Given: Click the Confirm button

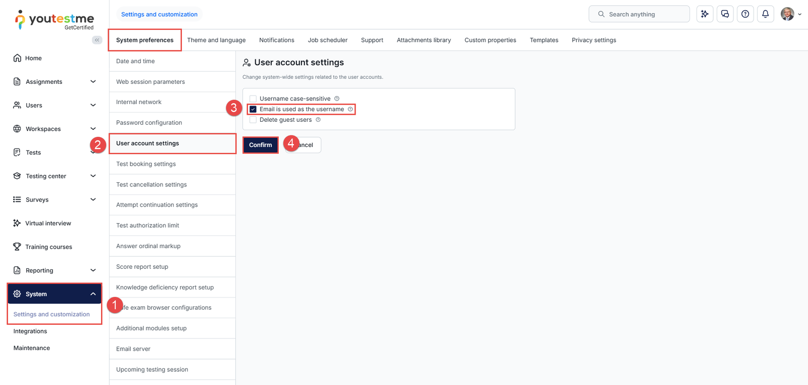Looking at the screenshot, I should pos(260,145).
